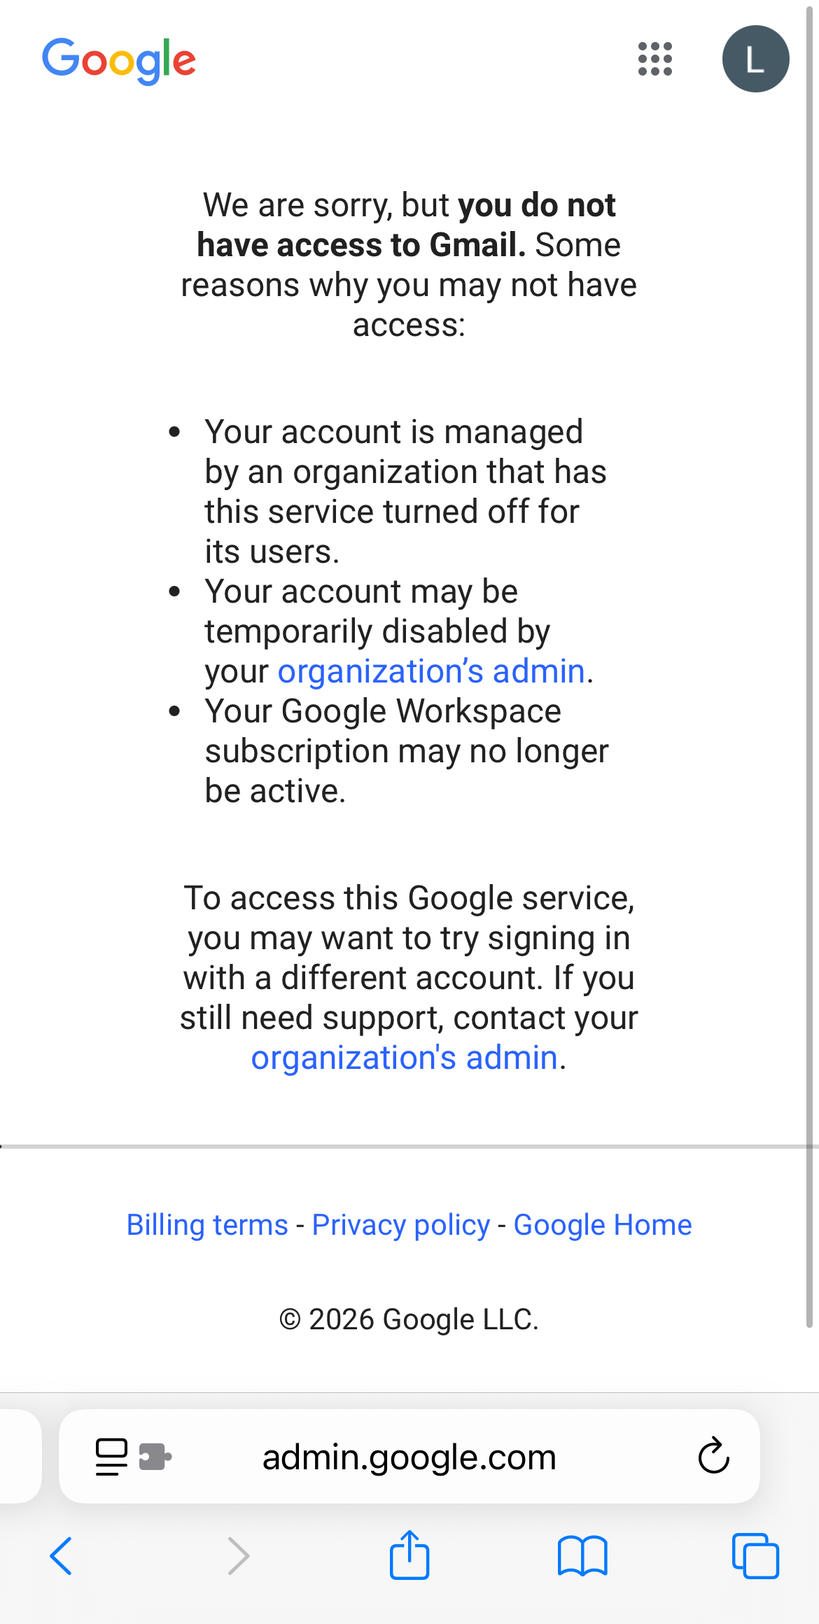Visit the Google Home link
This screenshot has height=1624, width=819.
click(x=603, y=1225)
